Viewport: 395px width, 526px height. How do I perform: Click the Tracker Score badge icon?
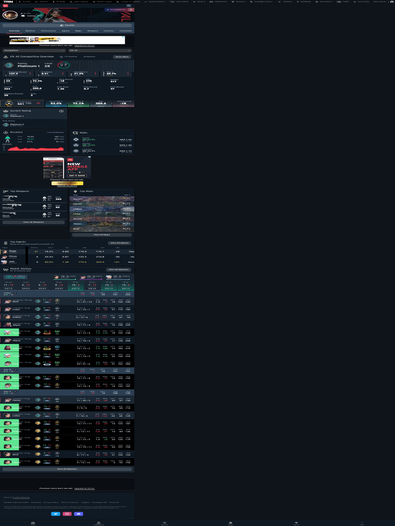[x=9, y=103]
